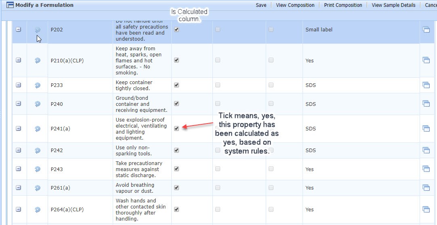Select the P243 code cell
The height and width of the screenshot is (225, 437).
80,169
